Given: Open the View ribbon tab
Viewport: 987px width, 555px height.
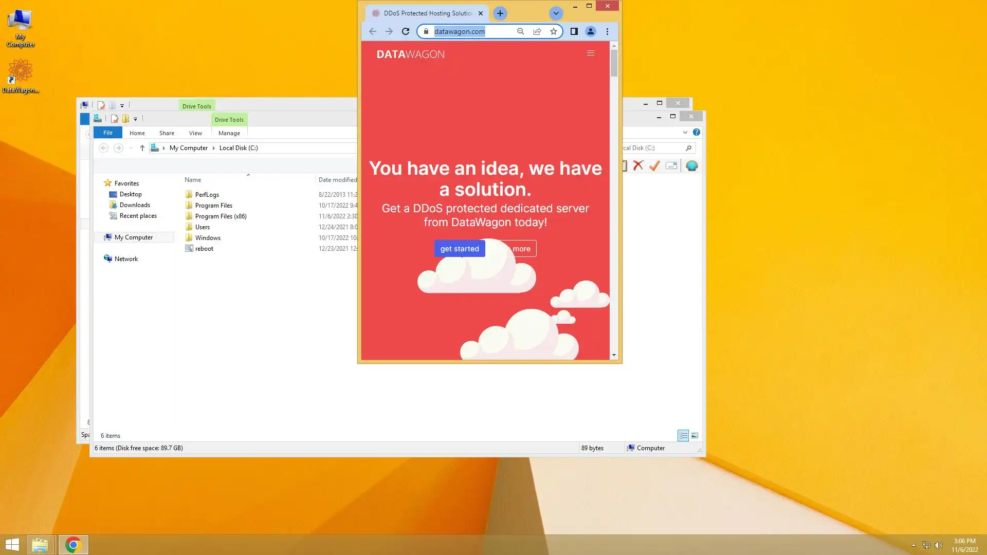Looking at the screenshot, I should coord(195,133).
